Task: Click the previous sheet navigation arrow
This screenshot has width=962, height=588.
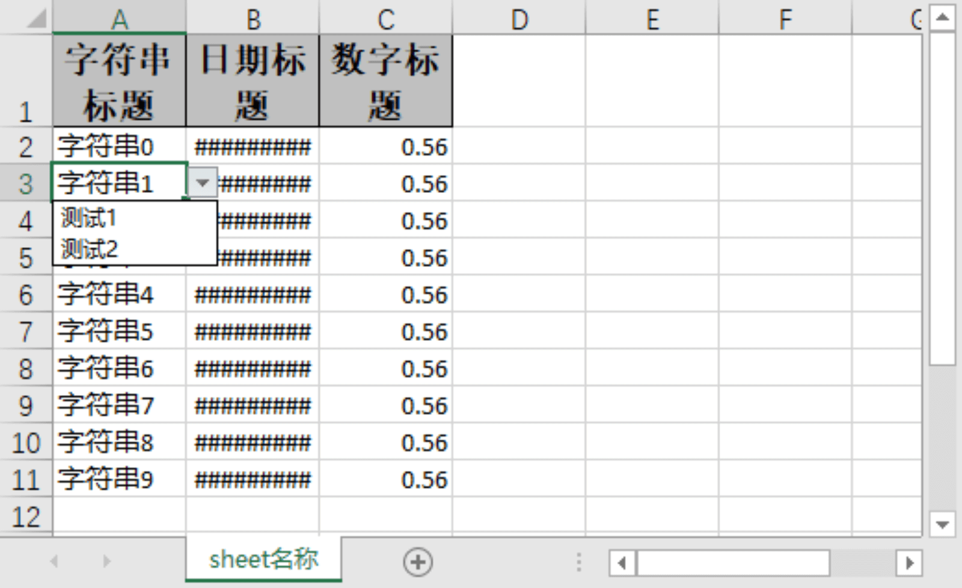Action: (54, 562)
